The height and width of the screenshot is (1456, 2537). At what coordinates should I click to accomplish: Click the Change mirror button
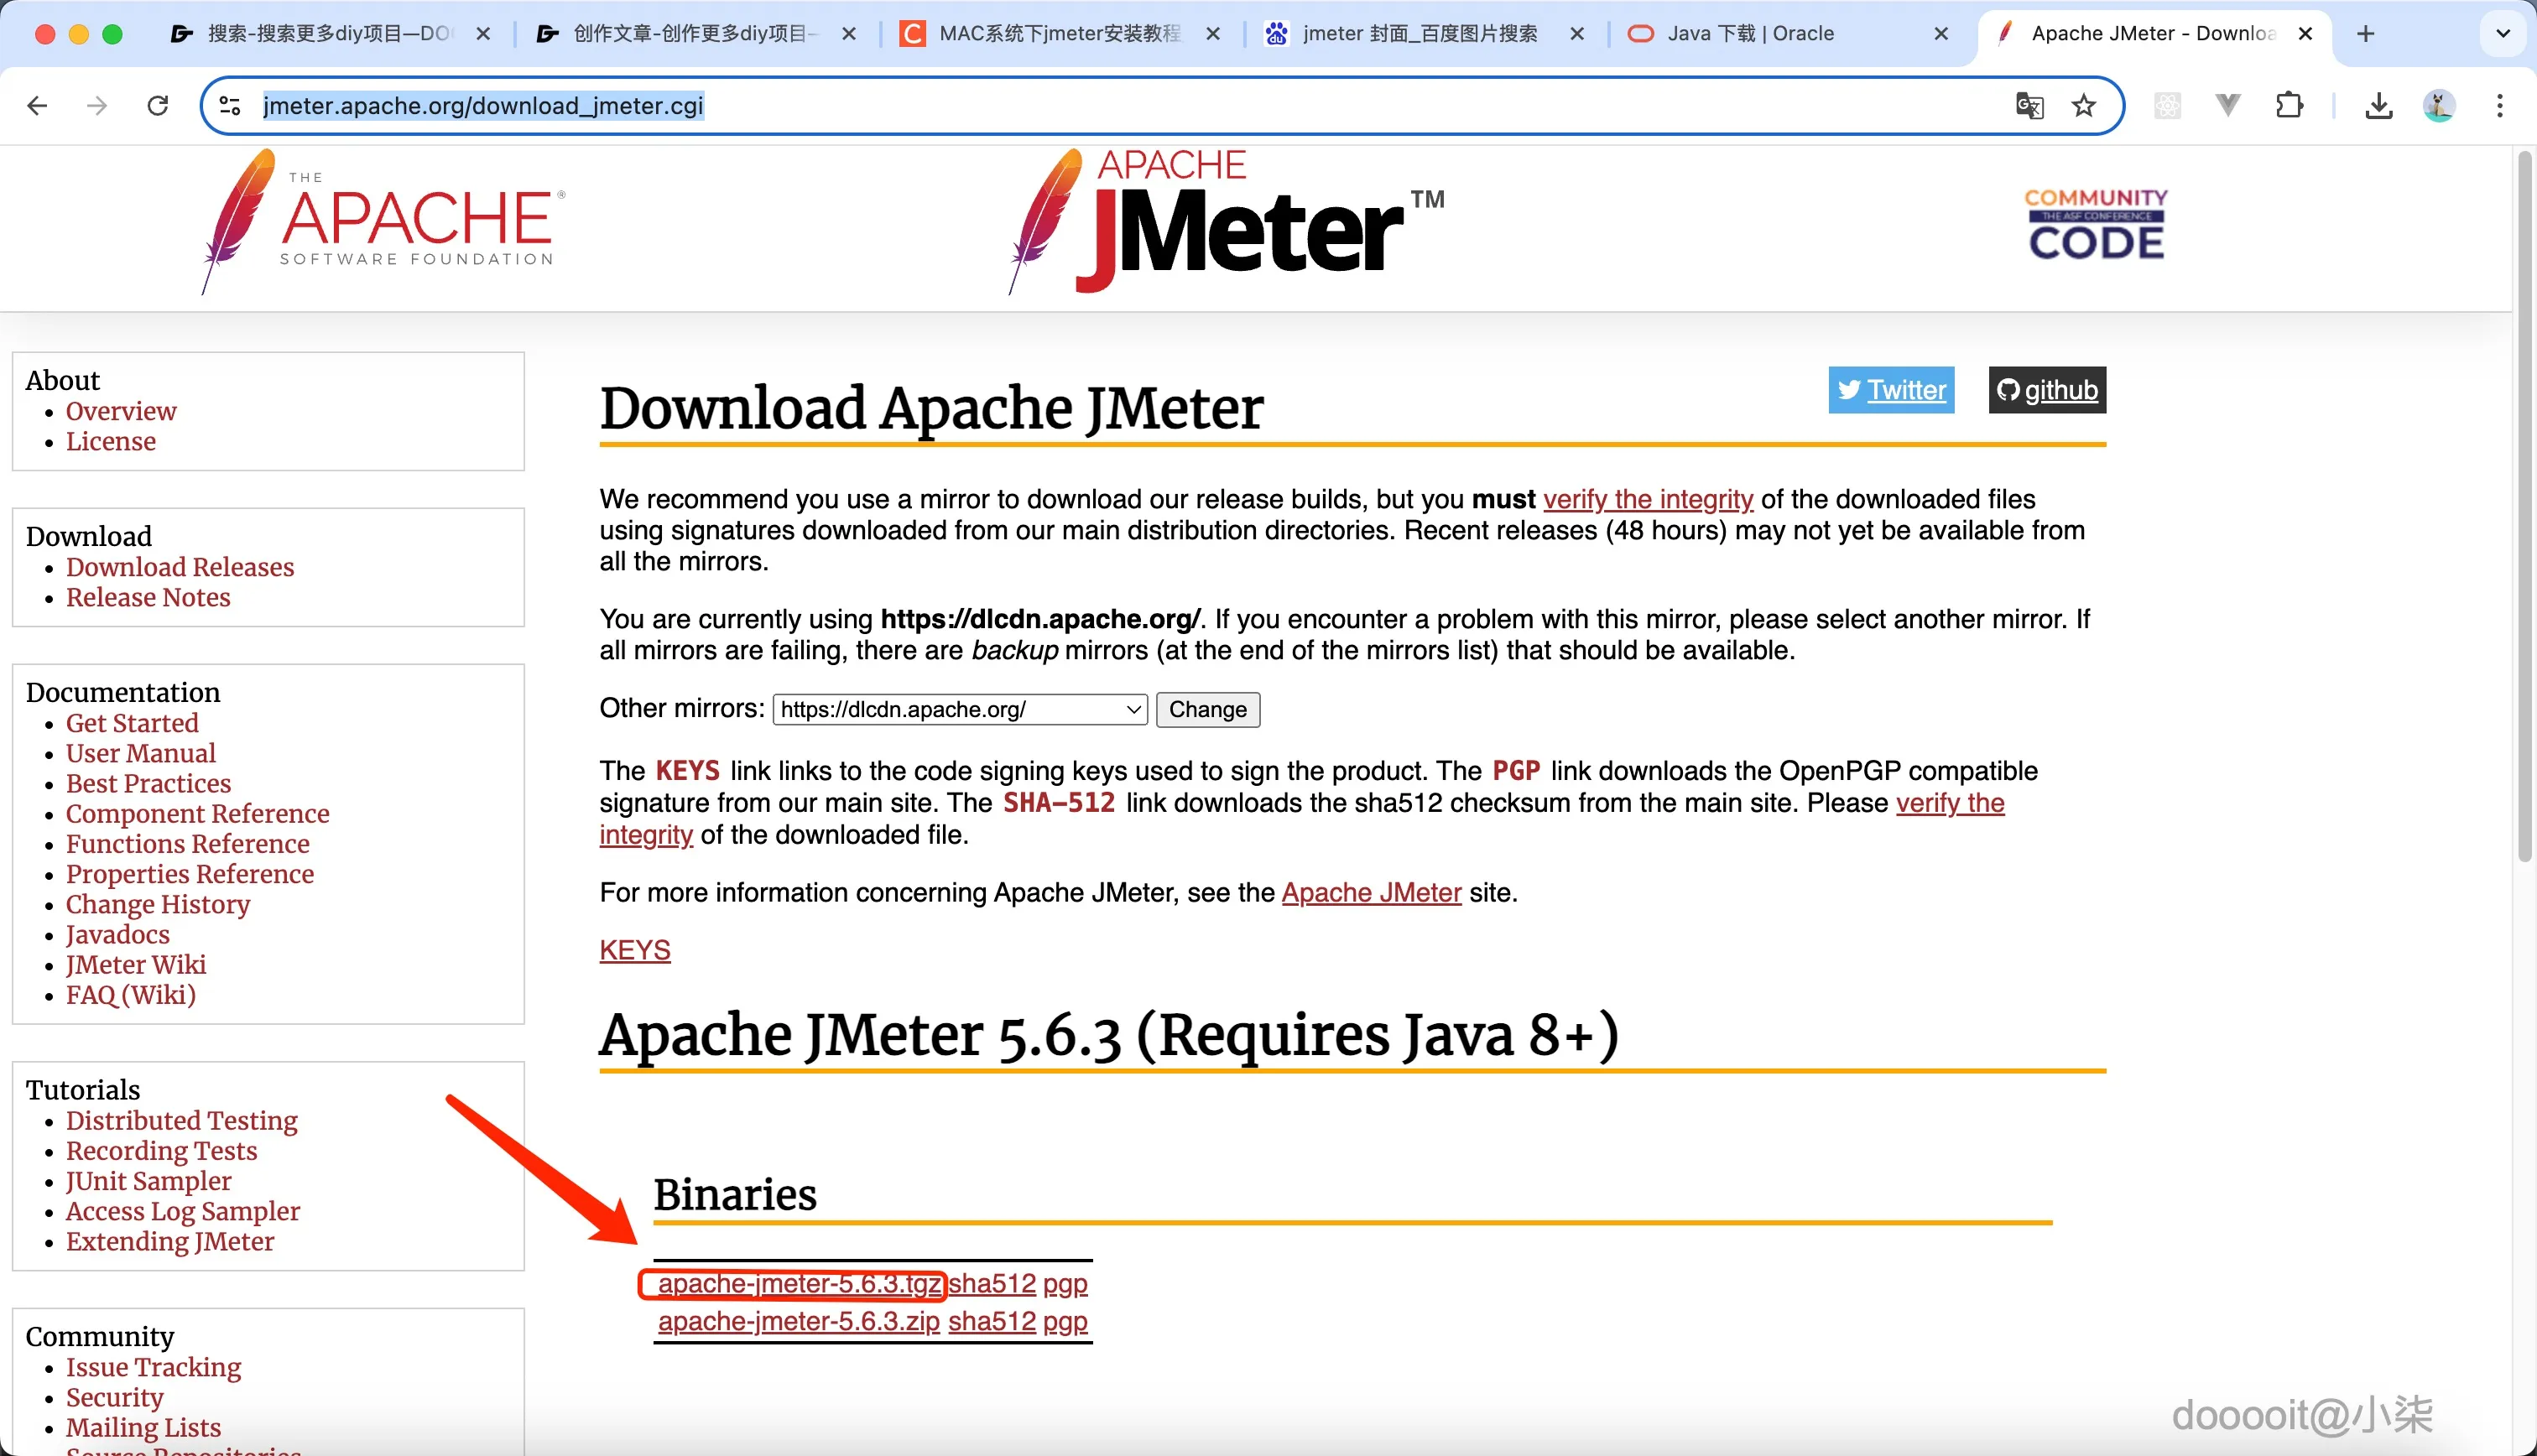point(1207,709)
